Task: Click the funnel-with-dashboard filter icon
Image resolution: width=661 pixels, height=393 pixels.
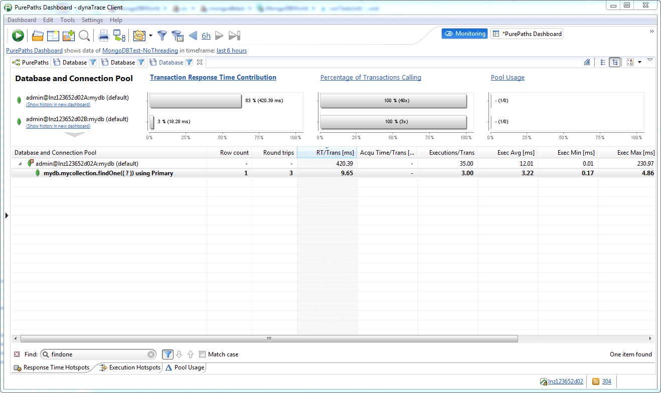Action: (x=177, y=36)
